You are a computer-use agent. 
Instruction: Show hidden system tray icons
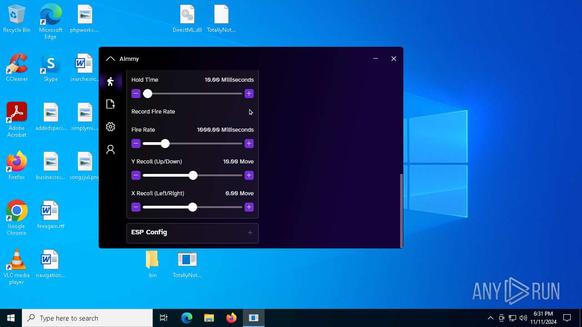click(490, 318)
